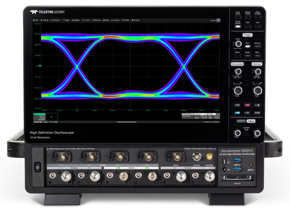This screenshot has height=214, width=290.
Task: Click the Gesture icon in the menu bar
Action: point(218,20)
